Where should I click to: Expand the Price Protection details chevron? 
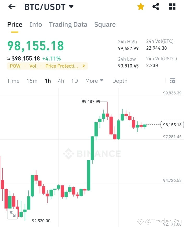83,66
